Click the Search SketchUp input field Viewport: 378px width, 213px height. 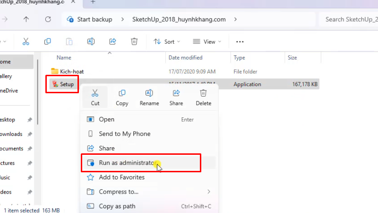coord(350,19)
